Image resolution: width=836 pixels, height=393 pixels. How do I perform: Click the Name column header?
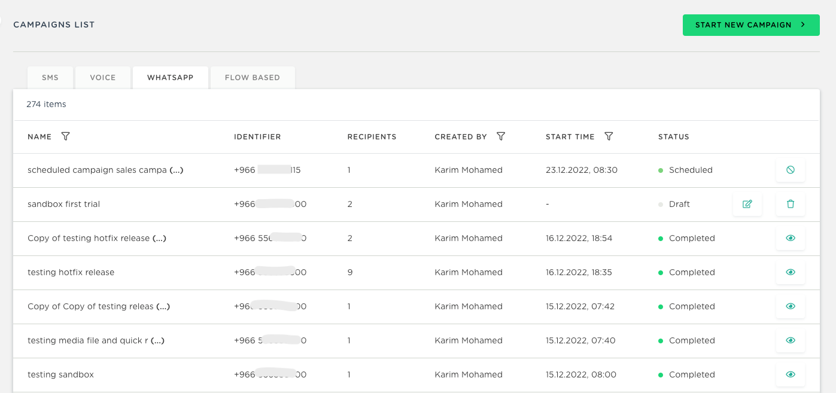39,137
